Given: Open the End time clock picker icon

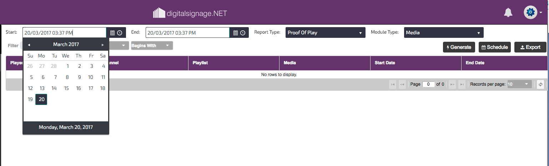Looking at the screenshot, I should coord(243,33).
